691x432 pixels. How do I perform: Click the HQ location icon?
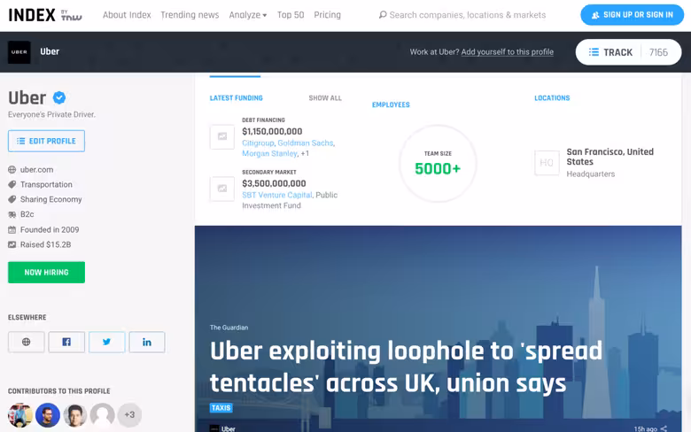pos(547,163)
